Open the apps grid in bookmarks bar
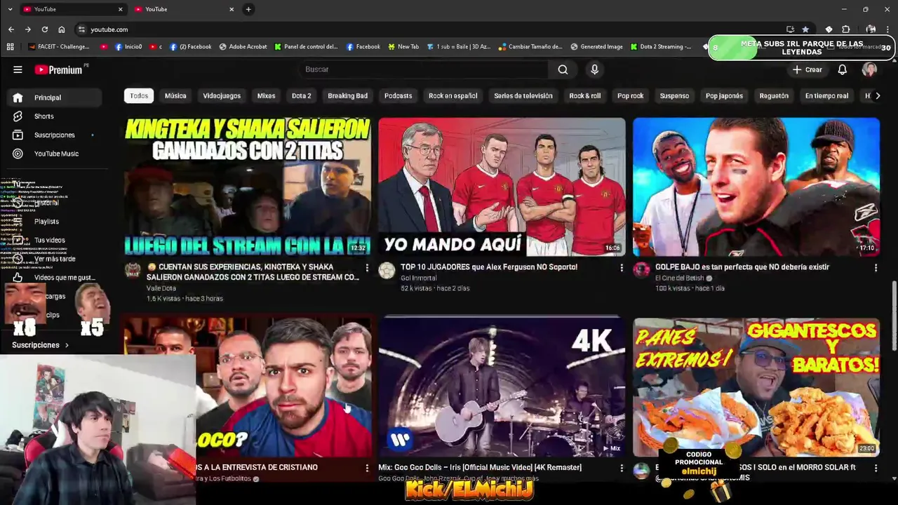 [10, 47]
